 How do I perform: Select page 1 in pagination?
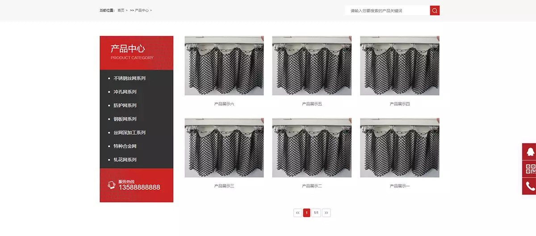pos(306,213)
